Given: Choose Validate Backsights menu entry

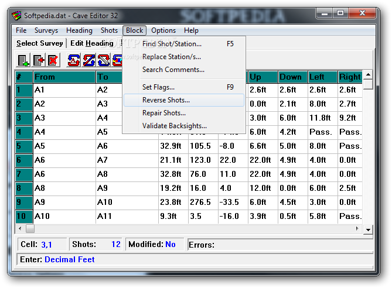Looking at the screenshot, I should [184, 126].
